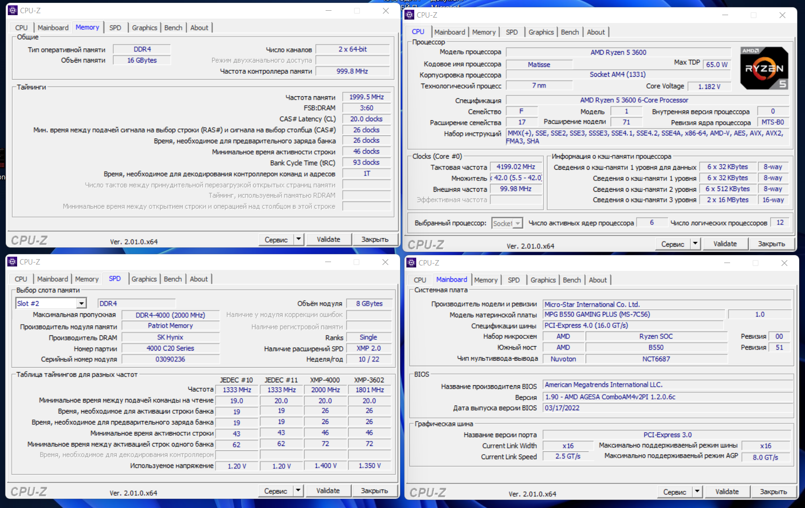
Task: Click the "XMP 2.0" SPD extension value
Action: pyautogui.click(x=369, y=349)
